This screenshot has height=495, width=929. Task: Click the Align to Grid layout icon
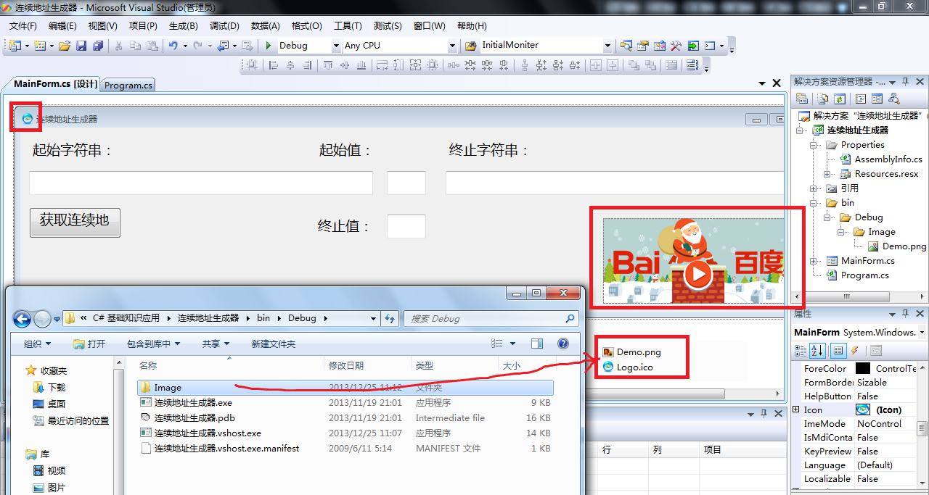tap(252, 65)
